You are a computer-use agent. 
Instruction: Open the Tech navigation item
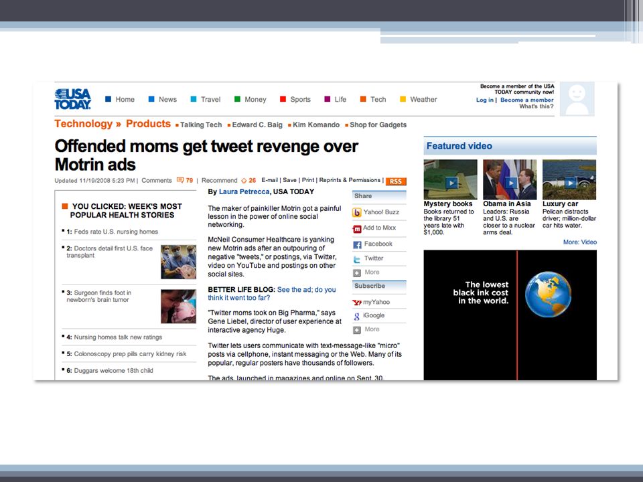coord(378,99)
